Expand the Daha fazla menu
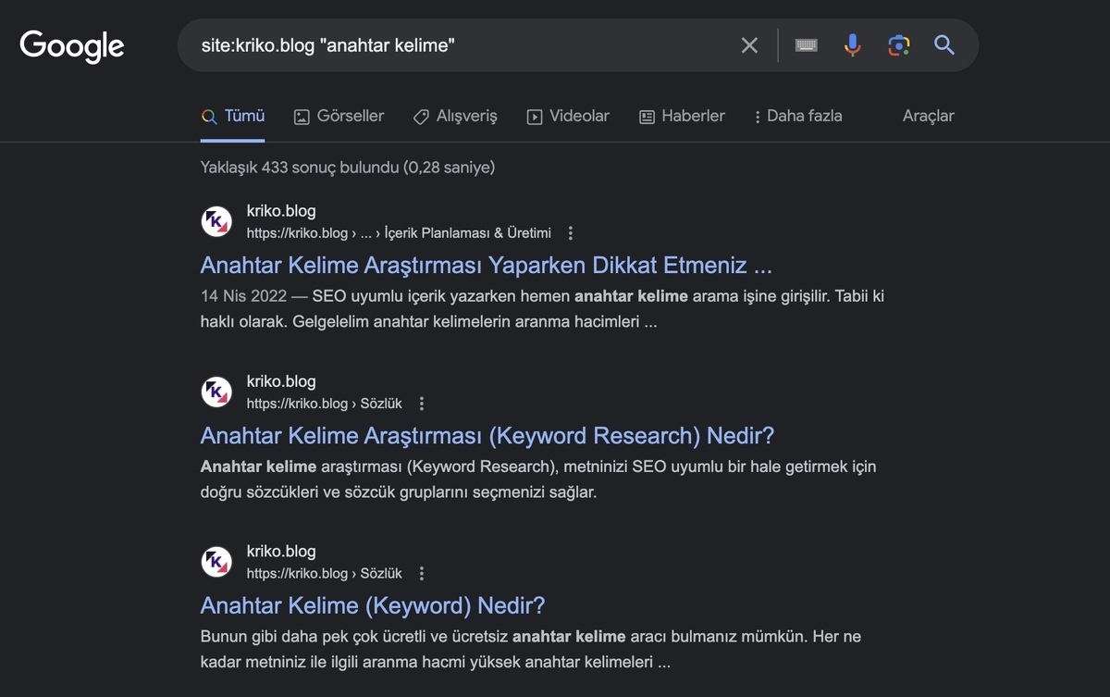Viewport: 1110px width, 697px height. pyautogui.click(x=797, y=117)
